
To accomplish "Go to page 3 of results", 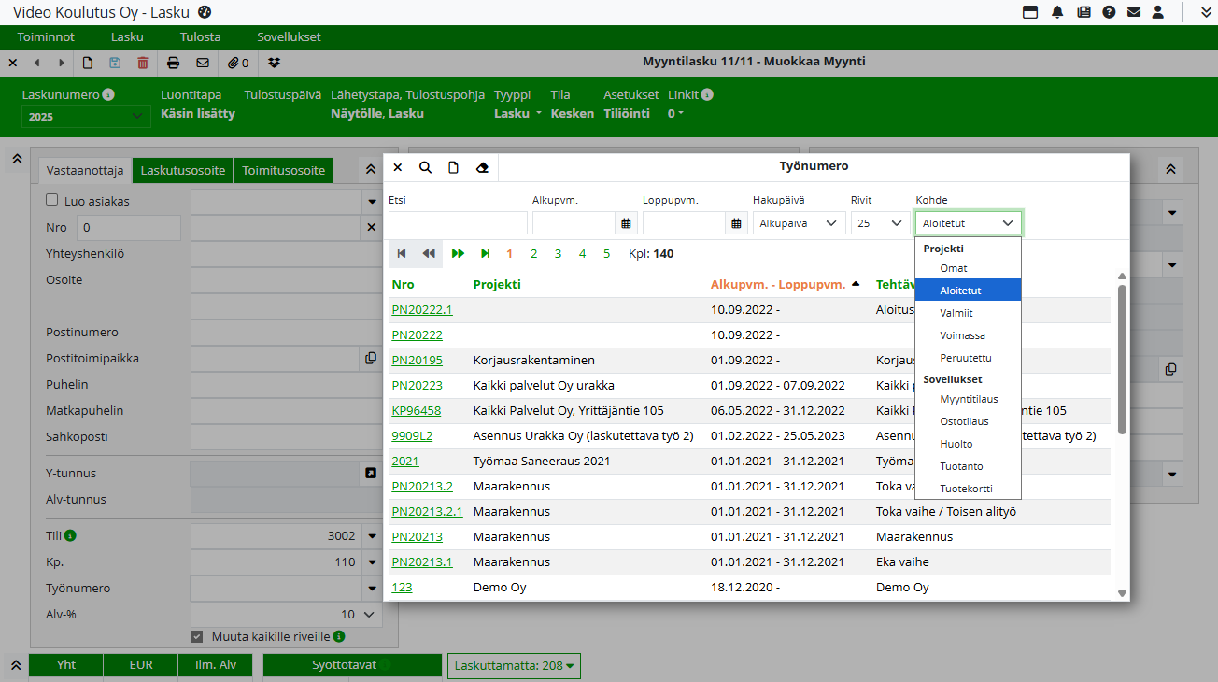I will tap(558, 253).
